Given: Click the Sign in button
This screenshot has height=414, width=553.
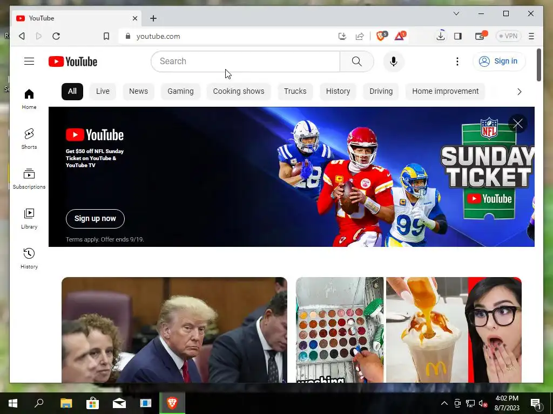Looking at the screenshot, I should coord(498,61).
